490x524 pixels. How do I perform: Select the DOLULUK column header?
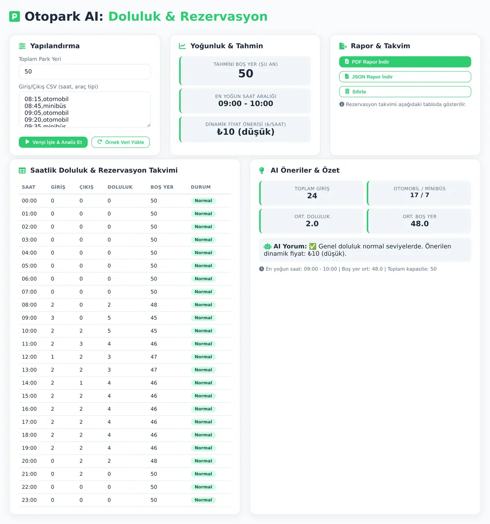click(x=120, y=187)
